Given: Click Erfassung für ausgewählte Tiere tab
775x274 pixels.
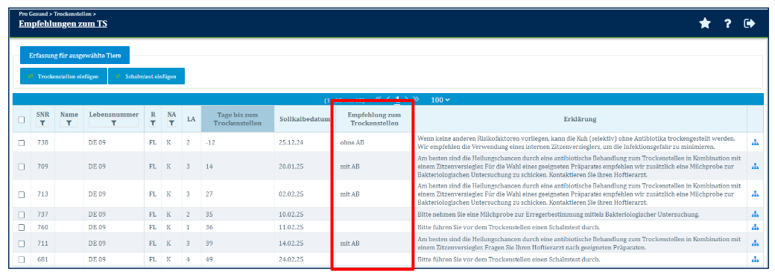Looking at the screenshot, I should pyautogui.click(x=75, y=55).
